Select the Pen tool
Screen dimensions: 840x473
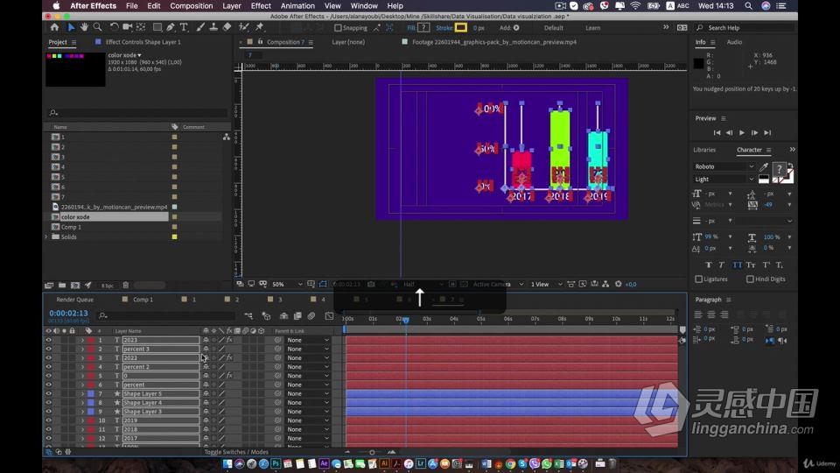tap(171, 27)
